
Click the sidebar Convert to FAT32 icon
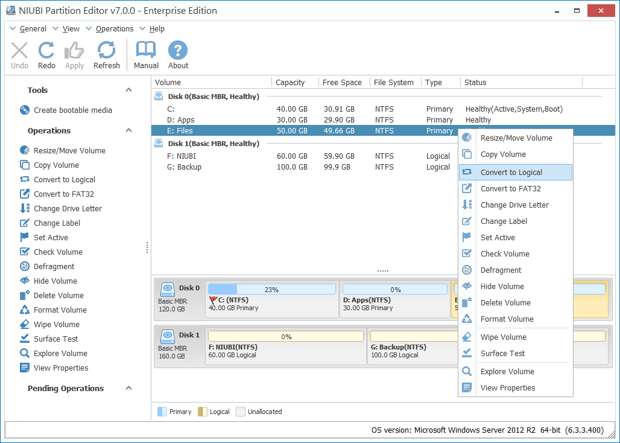coord(25,194)
